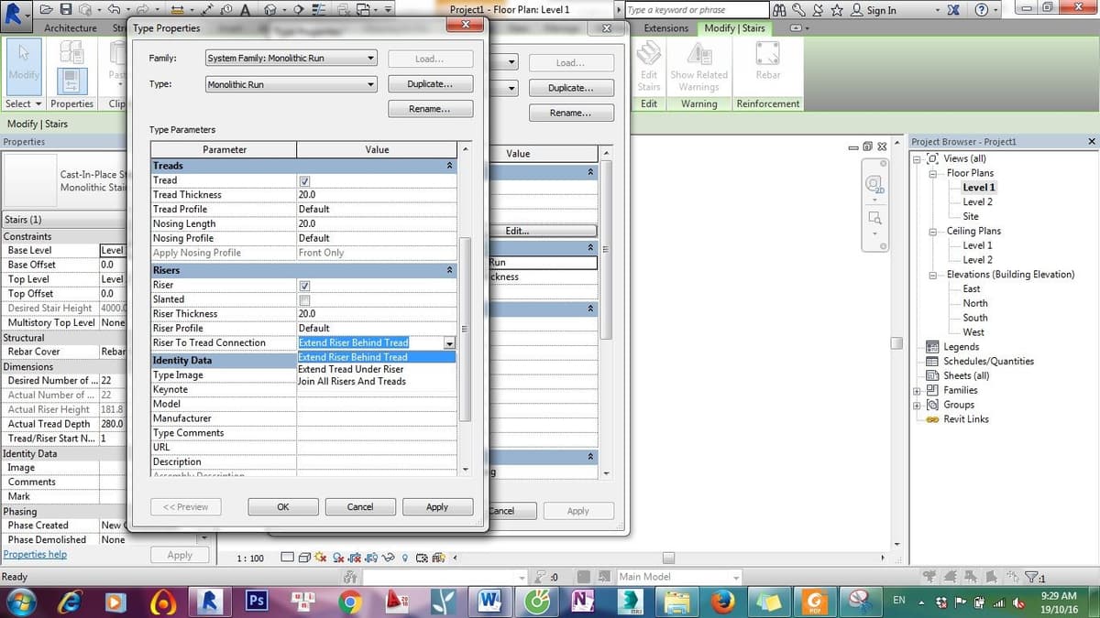Click the Sign In link
1100x618 pixels.
[881, 10]
